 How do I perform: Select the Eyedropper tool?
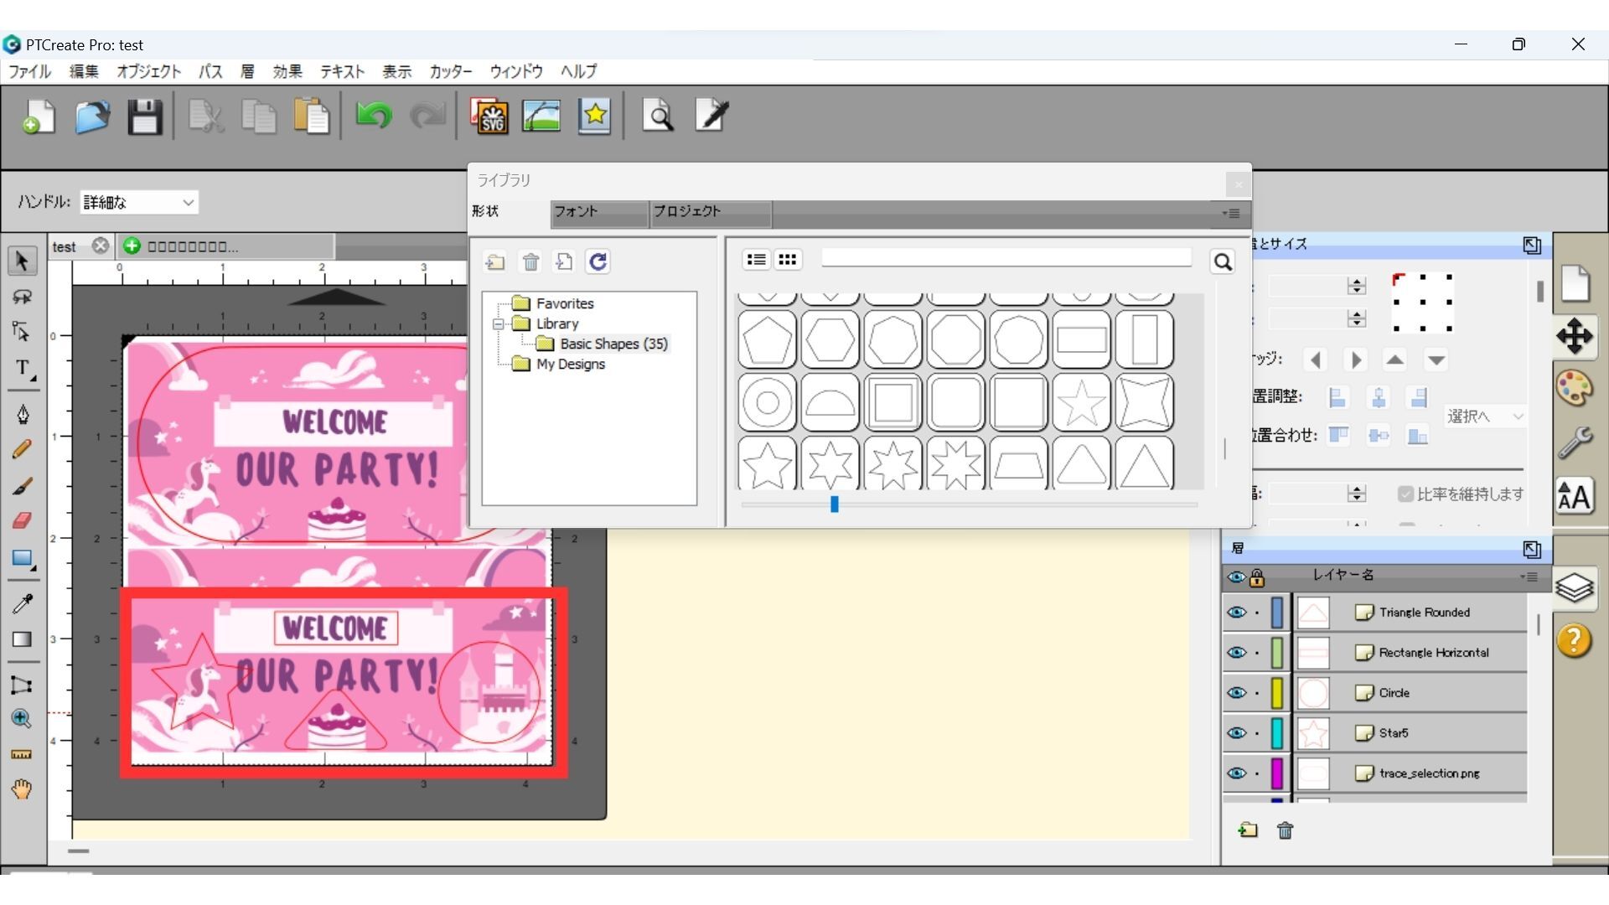(22, 603)
